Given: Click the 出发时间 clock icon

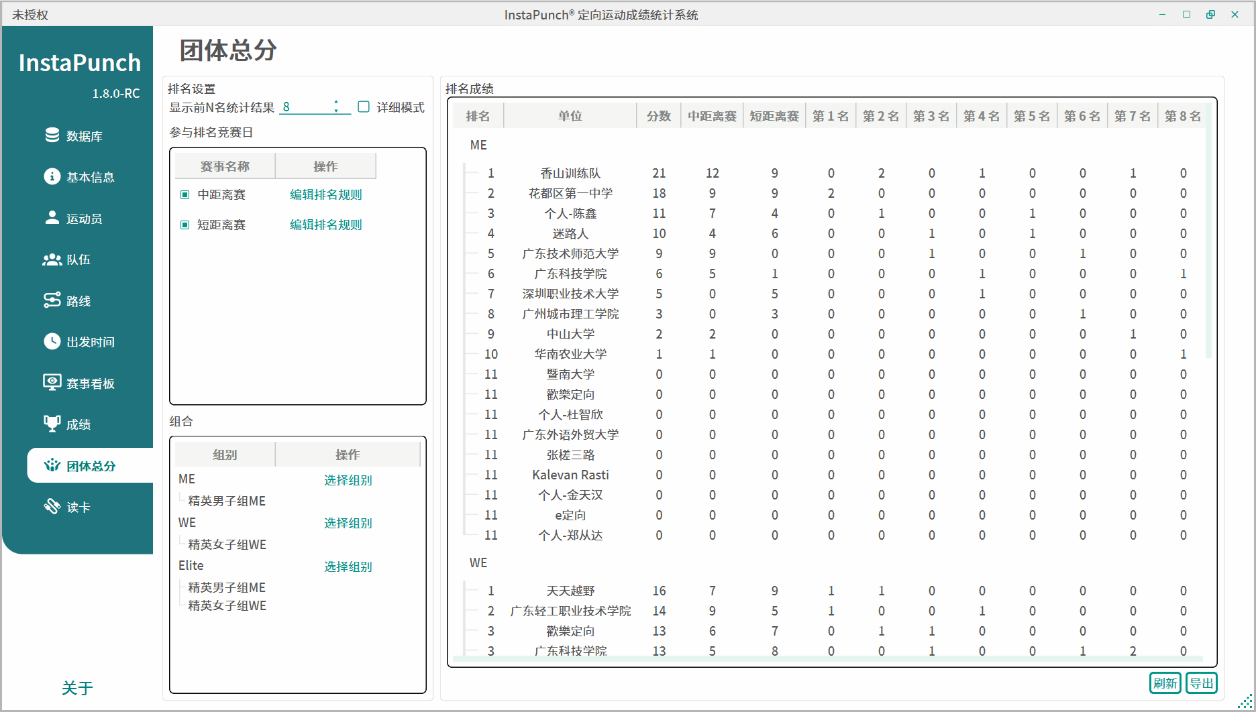Looking at the screenshot, I should (x=52, y=341).
